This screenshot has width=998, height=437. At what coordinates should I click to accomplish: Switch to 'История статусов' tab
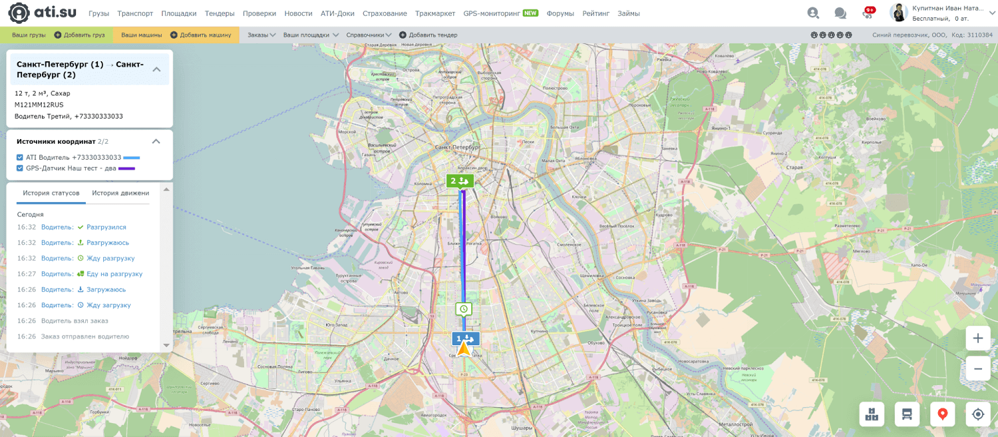pyautogui.click(x=51, y=193)
